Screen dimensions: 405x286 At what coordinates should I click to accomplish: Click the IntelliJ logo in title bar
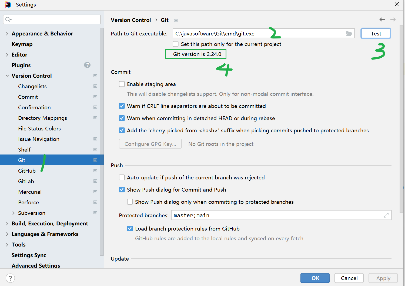pos(8,5)
